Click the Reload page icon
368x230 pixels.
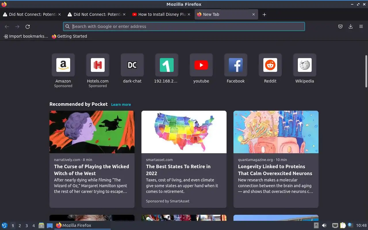(x=28, y=26)
